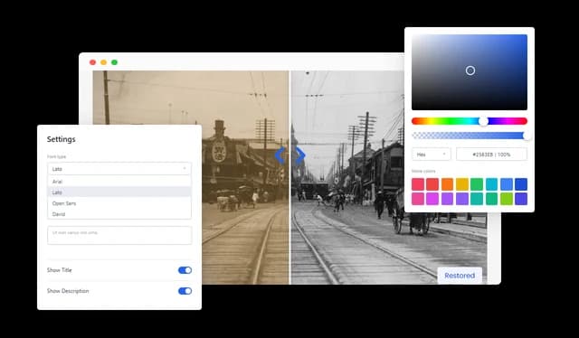
Task: Pick the emerald swatch, sixth in bottom row
Action: pos(491,199)
